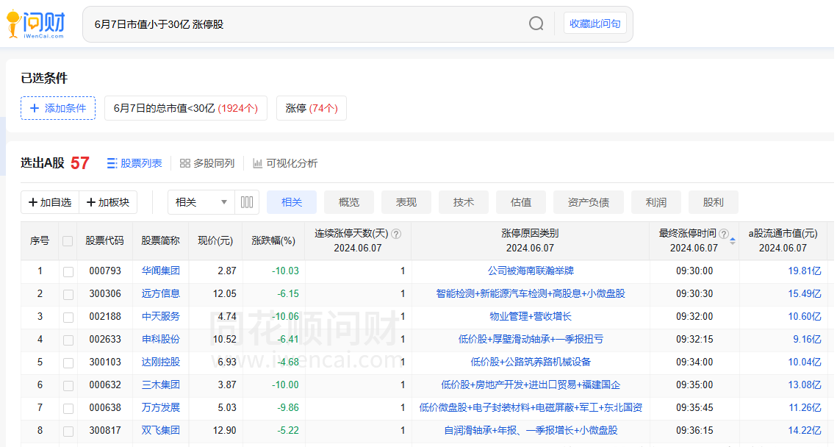The height and width of the screenshot is (447, 837).
Task: Click the 加板块 button
Action: 108,202
